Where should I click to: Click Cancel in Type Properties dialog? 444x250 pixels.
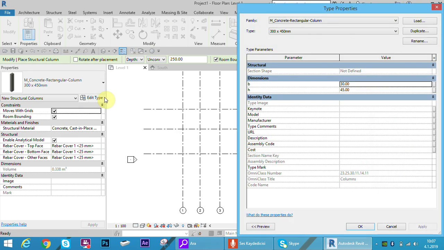391,227
